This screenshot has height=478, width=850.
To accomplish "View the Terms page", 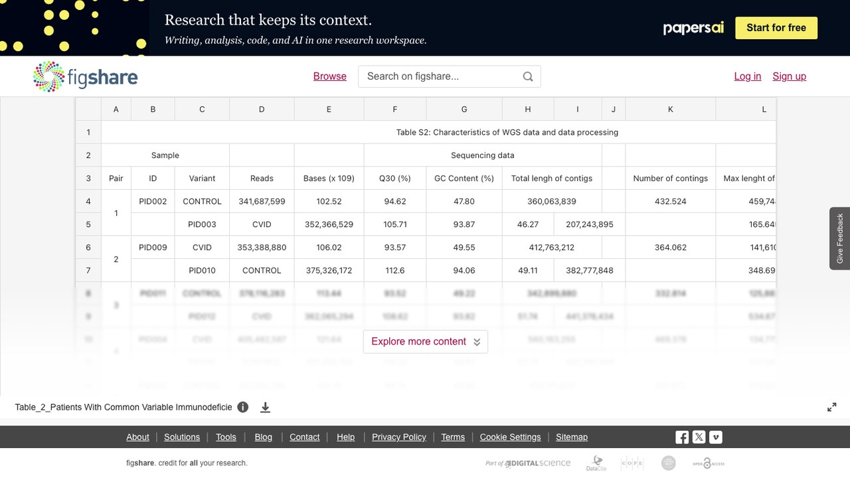I will [453, 437].
